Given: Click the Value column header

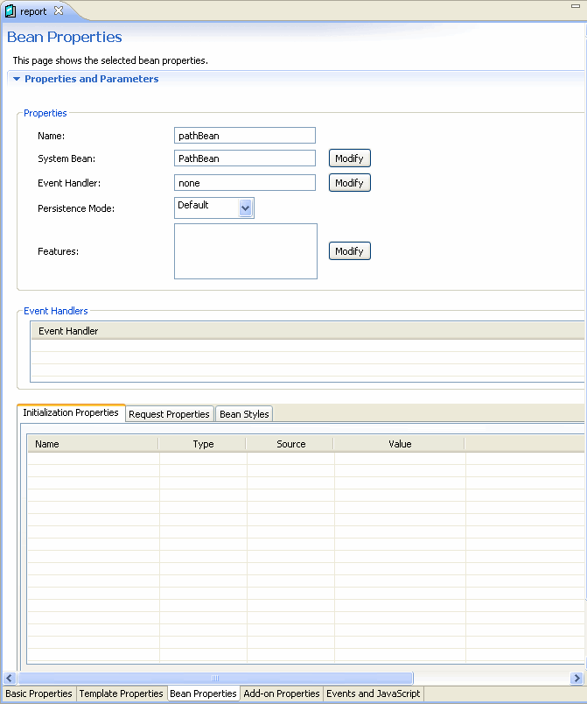Looking at the screenshot, I should point(399,444).
